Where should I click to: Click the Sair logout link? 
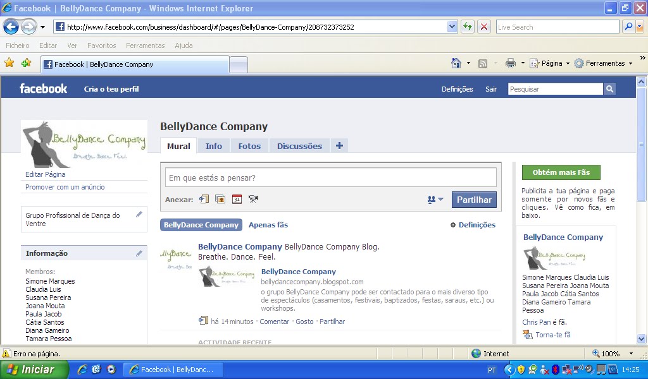[491, 89]
